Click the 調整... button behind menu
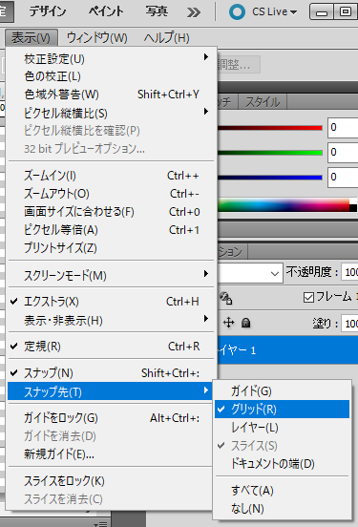This screenshot has width=358, height=527. point(239,64)
